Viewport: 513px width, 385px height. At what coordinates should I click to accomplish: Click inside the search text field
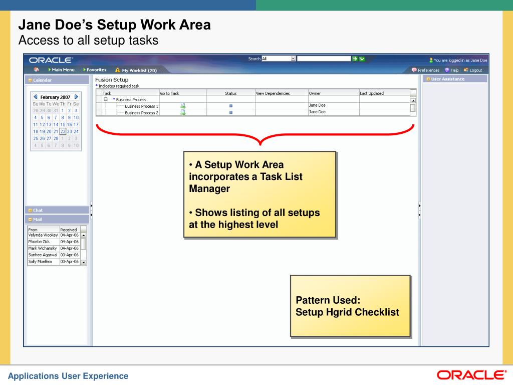coord(324,59)
